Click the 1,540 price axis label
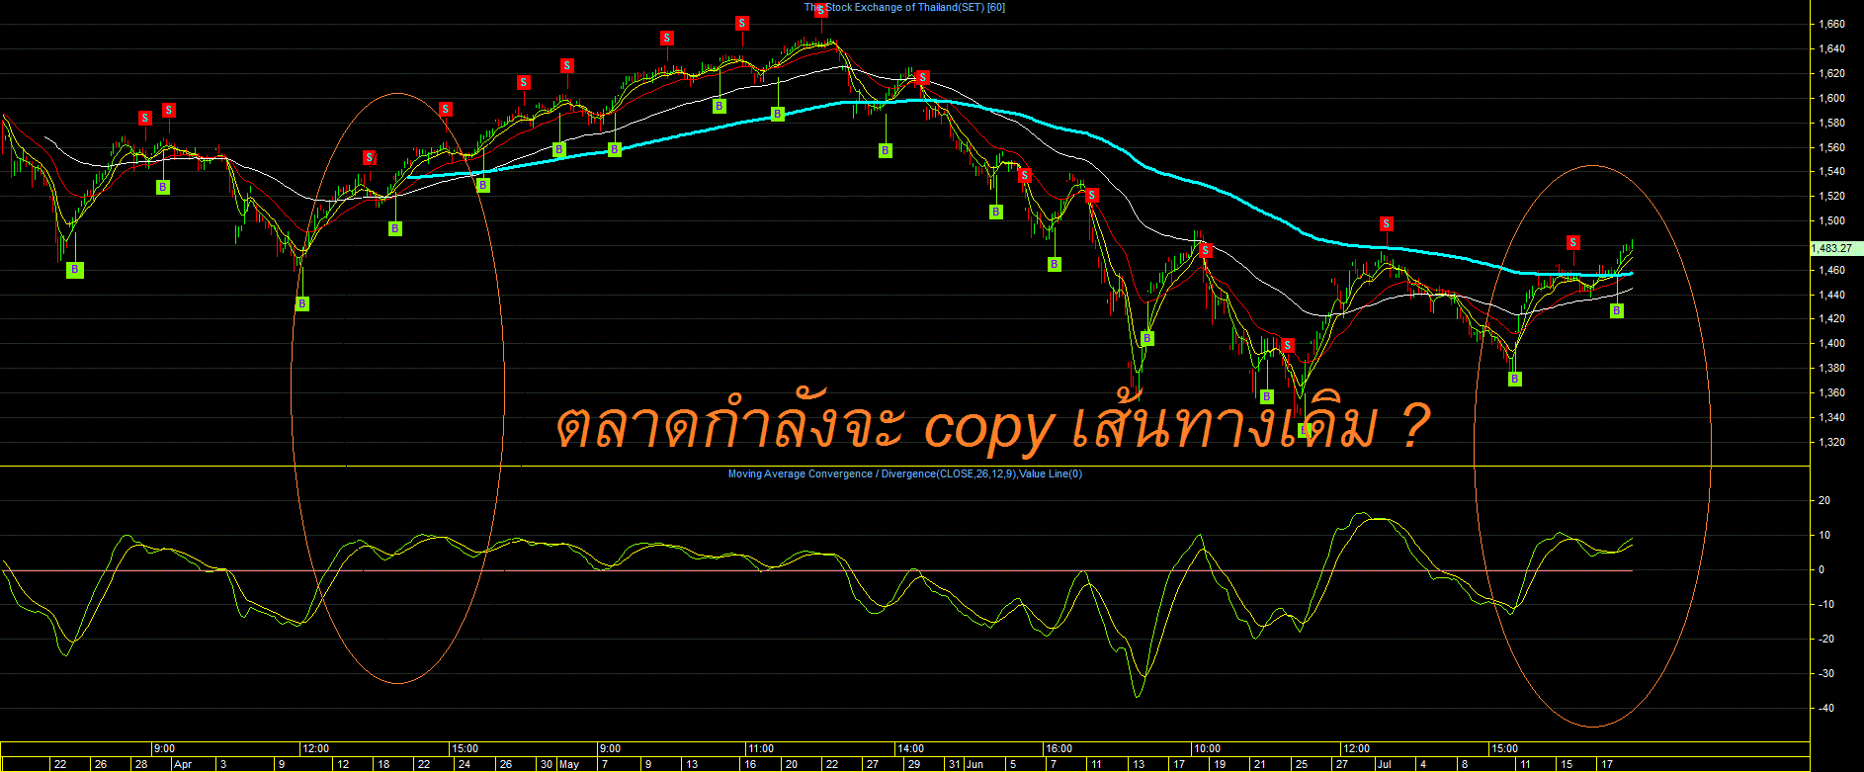 click(1831, 171)
